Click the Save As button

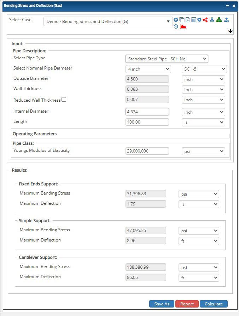[162, 304]
